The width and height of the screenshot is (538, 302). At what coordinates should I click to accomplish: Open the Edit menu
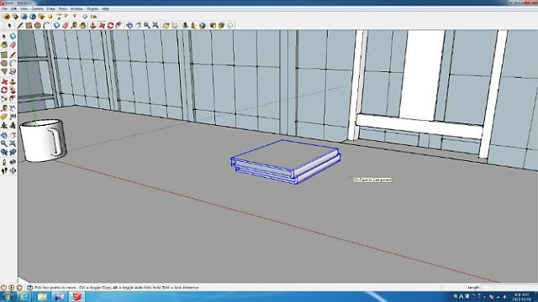pyautogui.click(x=13, y=8)
